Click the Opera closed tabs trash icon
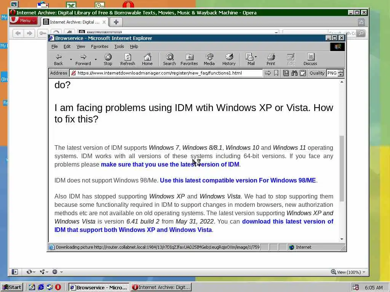 click(x=361, y=22)
